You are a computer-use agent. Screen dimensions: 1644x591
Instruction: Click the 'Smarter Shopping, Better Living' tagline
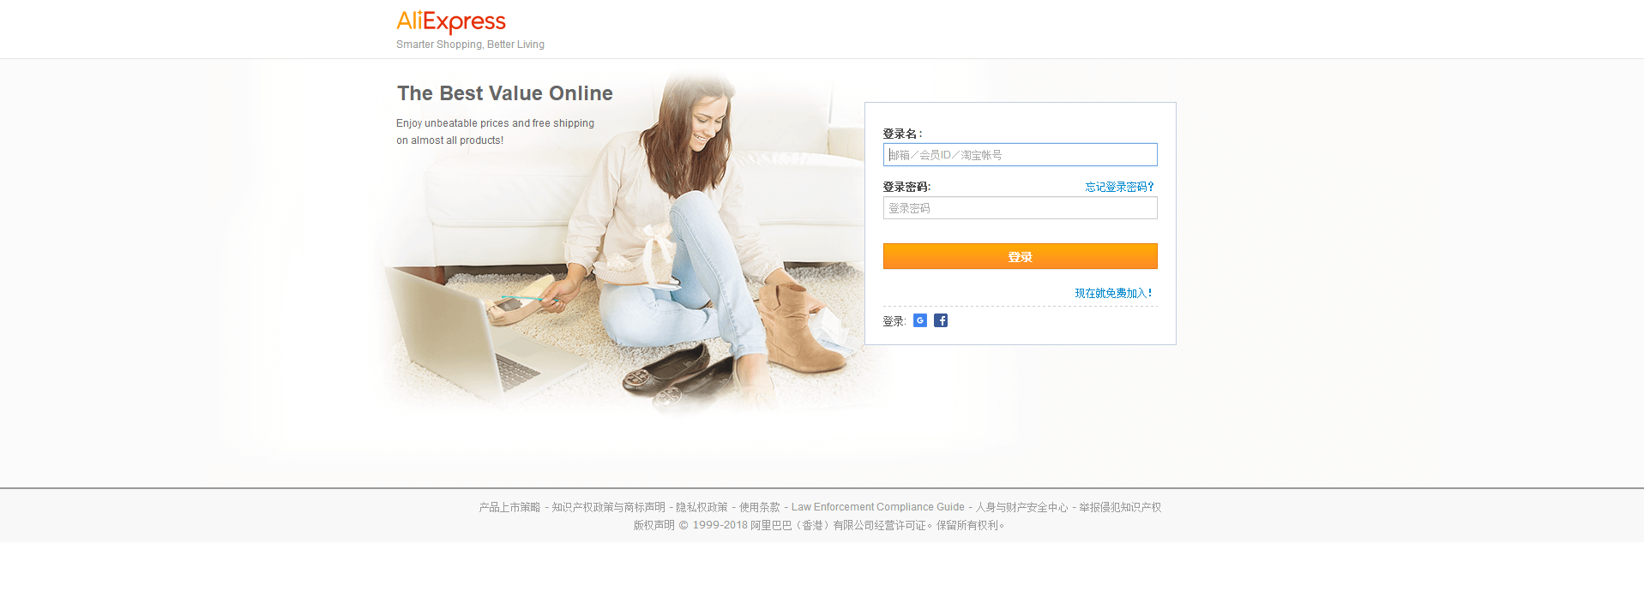[470, 45]
